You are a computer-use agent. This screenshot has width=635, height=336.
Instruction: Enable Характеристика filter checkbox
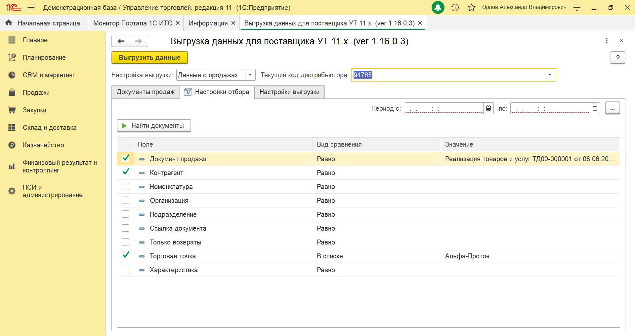[125, 270]
